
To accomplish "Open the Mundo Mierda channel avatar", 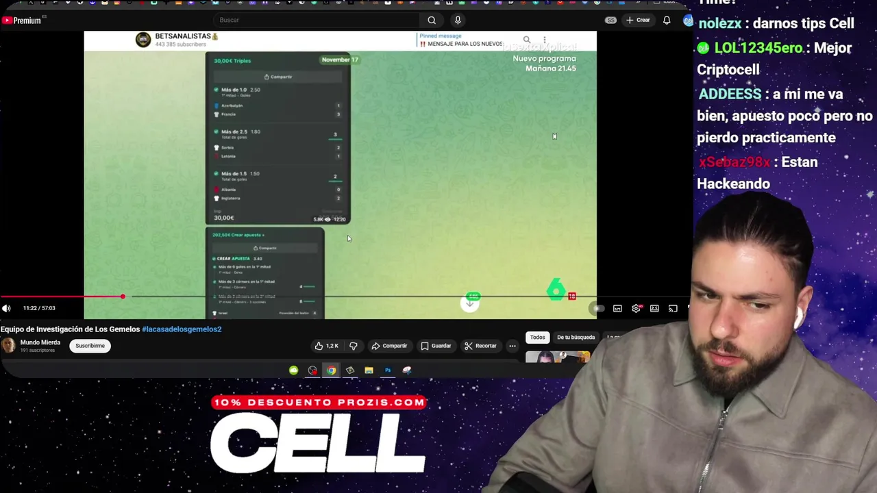I will point(8,346).
